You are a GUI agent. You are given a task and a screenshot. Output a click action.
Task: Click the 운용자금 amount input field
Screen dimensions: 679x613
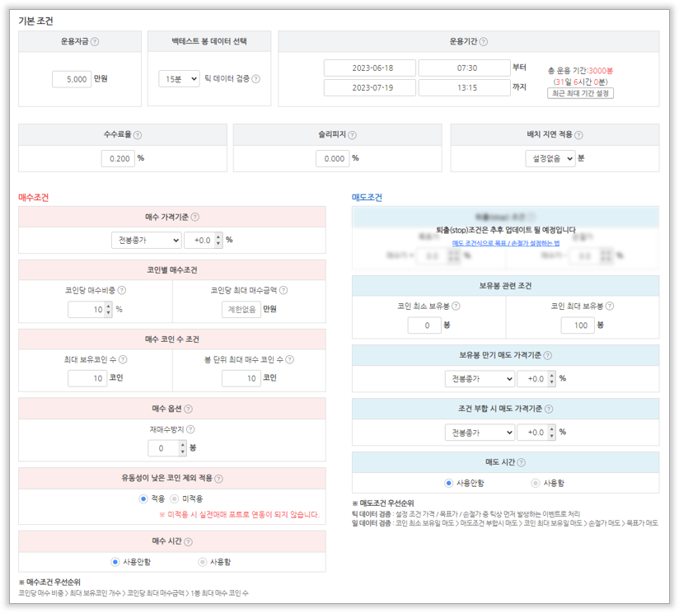[71, 79]
